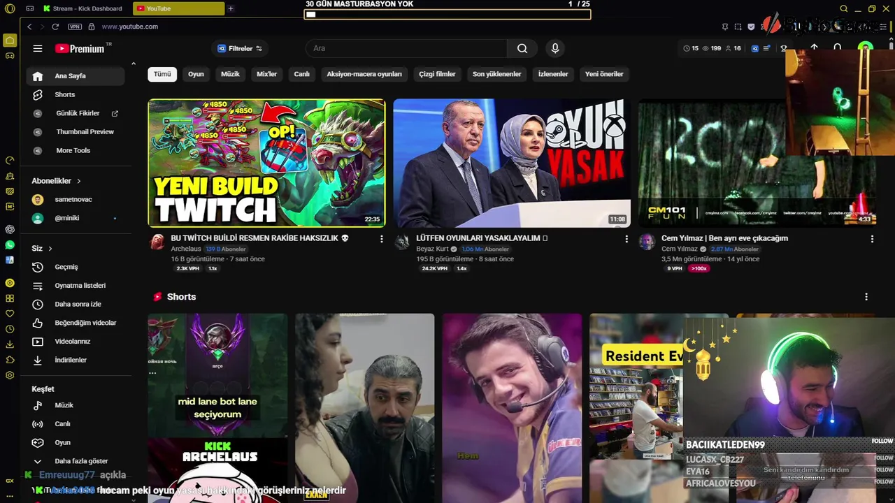Select the Yeni öneriler chip
This screenshot has height=503, width=895.
point(604,74)
